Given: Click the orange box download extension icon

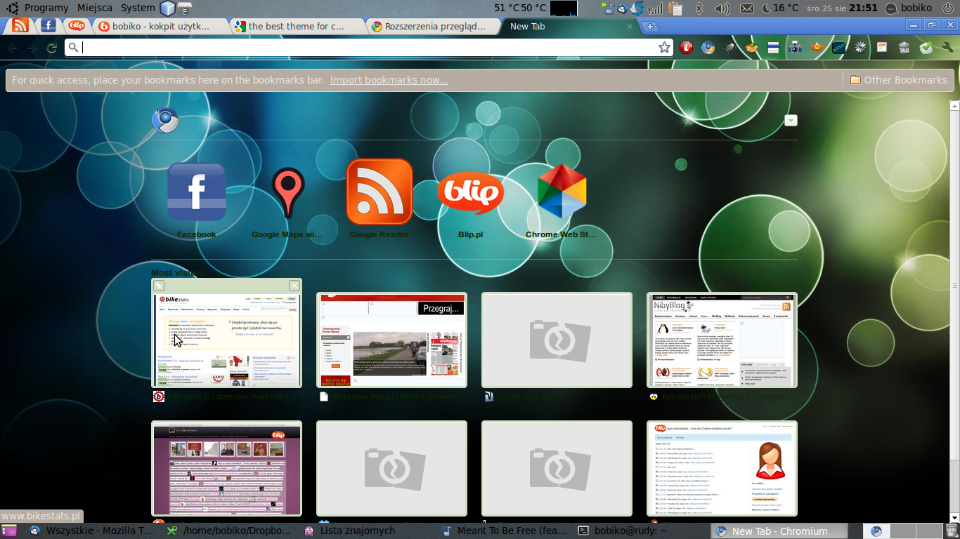Looking at the screenshot, I should click(752, 48).
